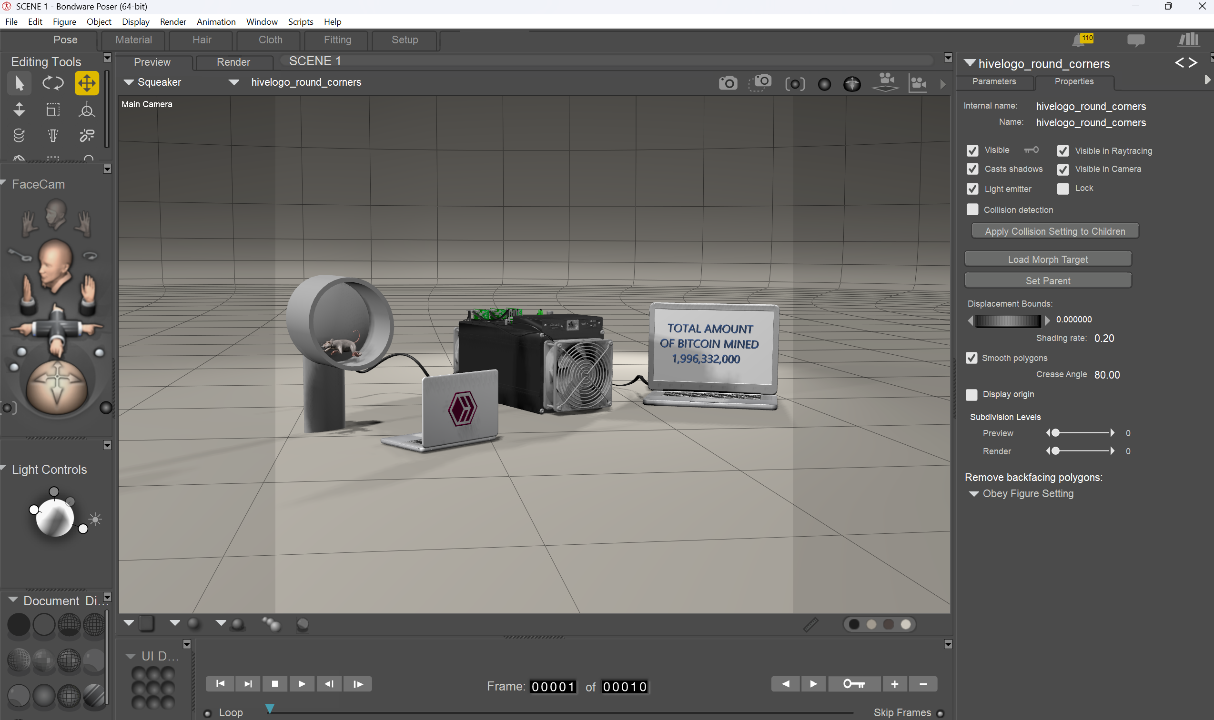The image size is (1214, 720).
Task: Select the Chain Break tool
Action: click(87, 135)
